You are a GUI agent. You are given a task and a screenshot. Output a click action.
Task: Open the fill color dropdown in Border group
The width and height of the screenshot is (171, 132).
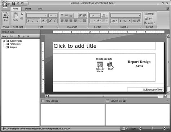[x=107, y=15]
